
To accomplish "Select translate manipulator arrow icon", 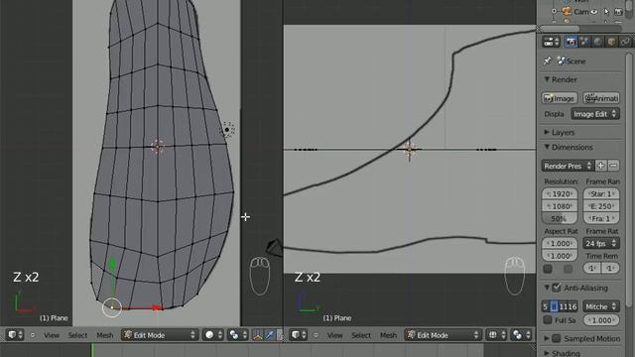I will click(x=270, y=335).
